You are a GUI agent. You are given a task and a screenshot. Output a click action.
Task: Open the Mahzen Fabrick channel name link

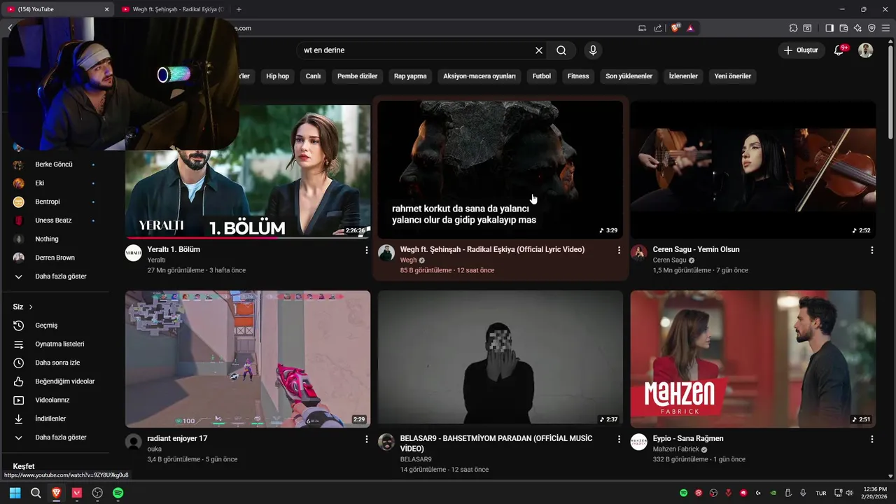[x=675, y=449]
